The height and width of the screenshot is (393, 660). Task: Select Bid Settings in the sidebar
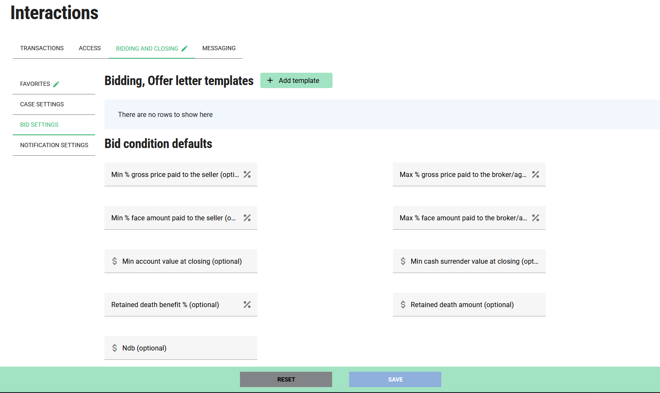pos(39,125)
